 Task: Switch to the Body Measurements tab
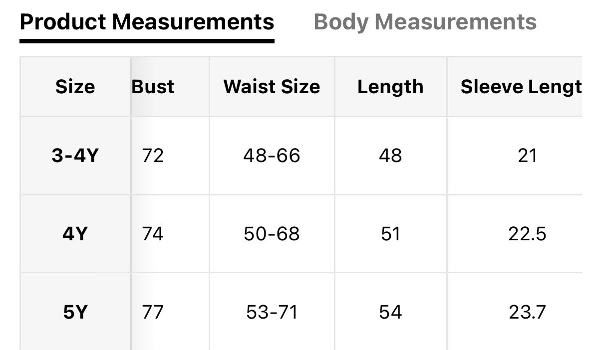tap(425, 22)
